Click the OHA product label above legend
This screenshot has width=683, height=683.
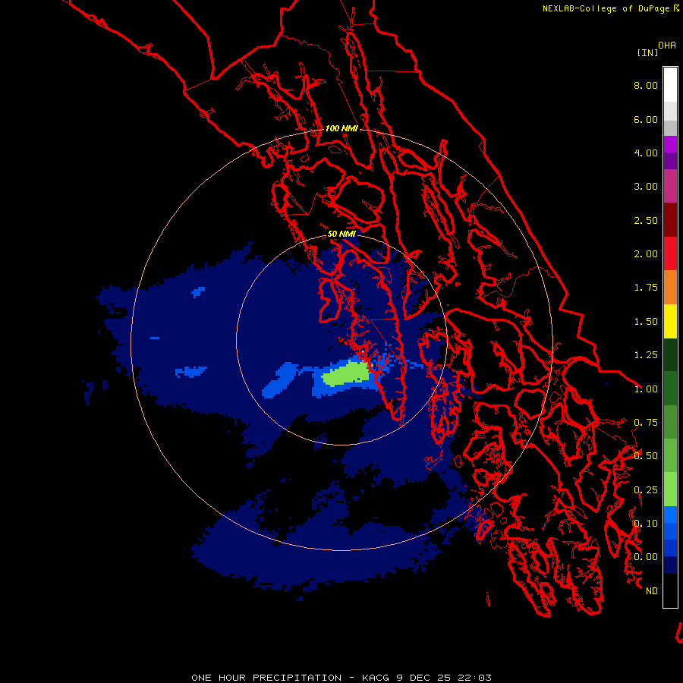(x=667, y=45)
